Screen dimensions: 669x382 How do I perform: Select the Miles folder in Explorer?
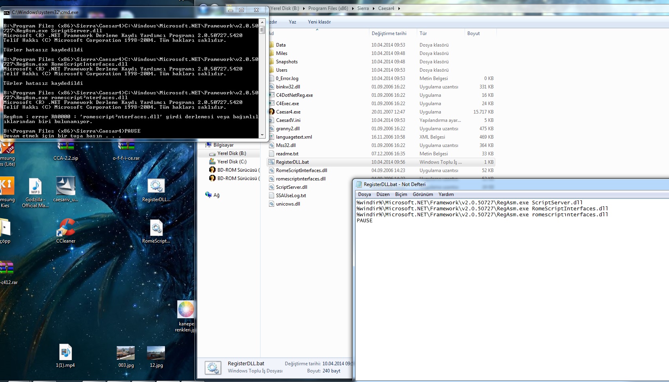282,53
